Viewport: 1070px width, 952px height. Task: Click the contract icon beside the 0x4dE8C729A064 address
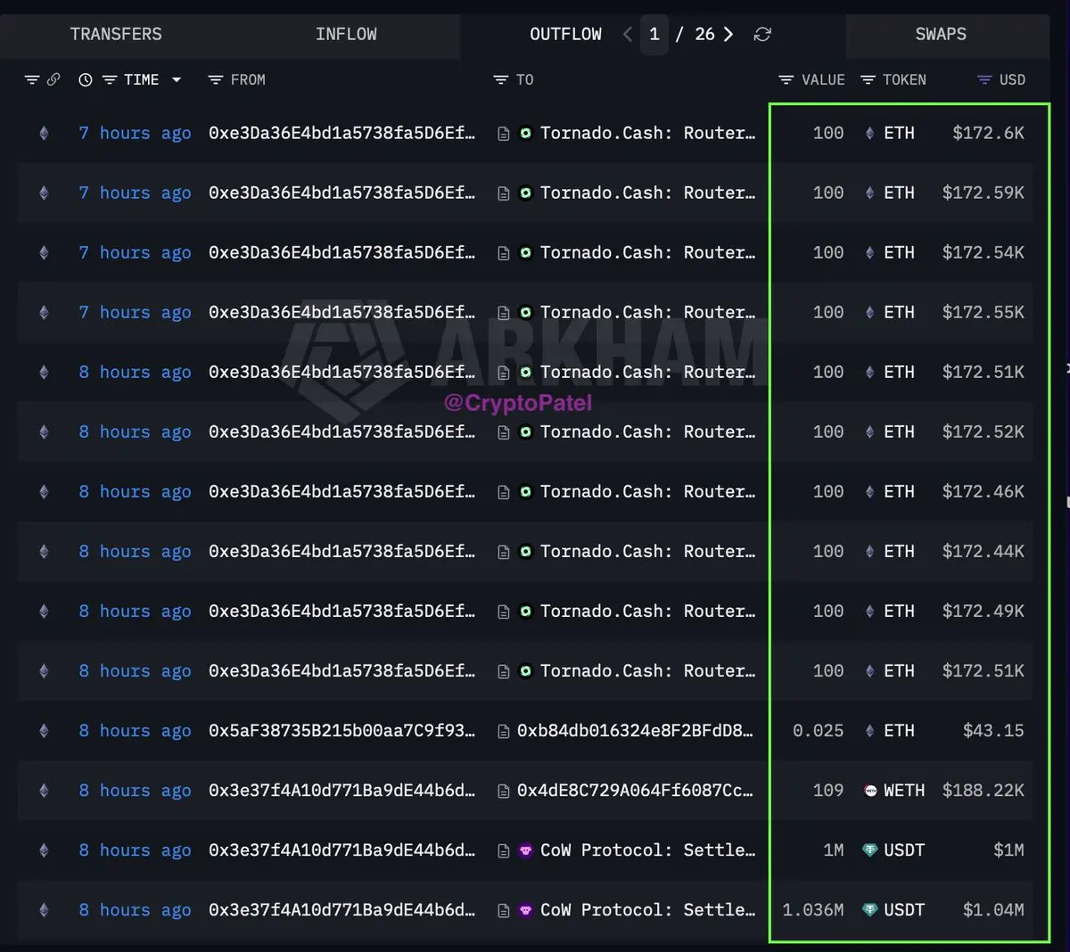click(x=504, y=791)
